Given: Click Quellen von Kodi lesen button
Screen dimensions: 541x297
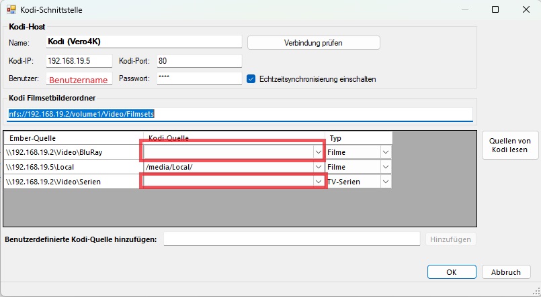Looking at the screenshot, I should tap(510, 145).
